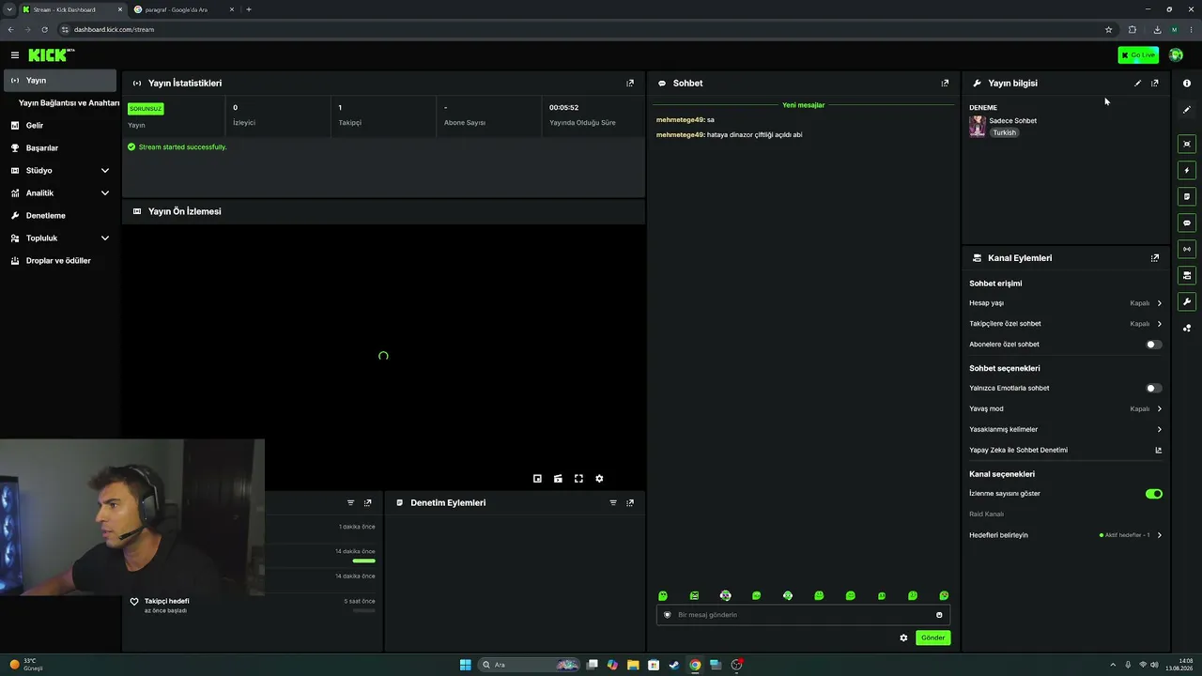
Task: Switch to the paragraf Google search tab
Action: pyautogui.click(x=183, y=9)
